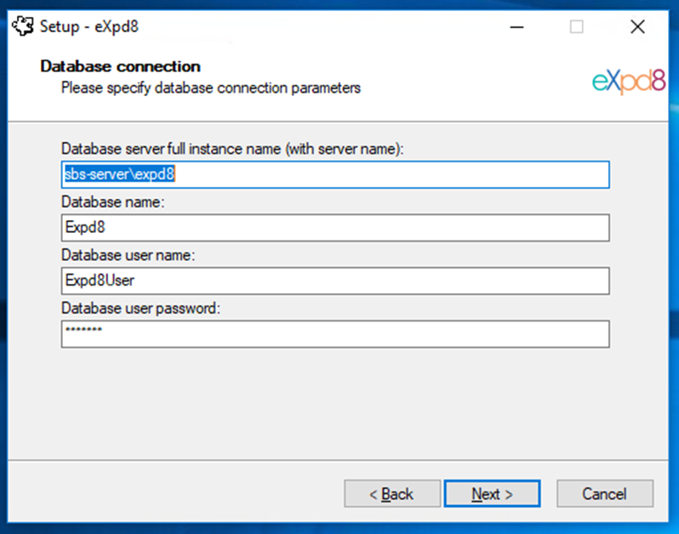Screen dimensions: 679x534
Task: Close the eXpd8 setup wizard
Action: 637,27
